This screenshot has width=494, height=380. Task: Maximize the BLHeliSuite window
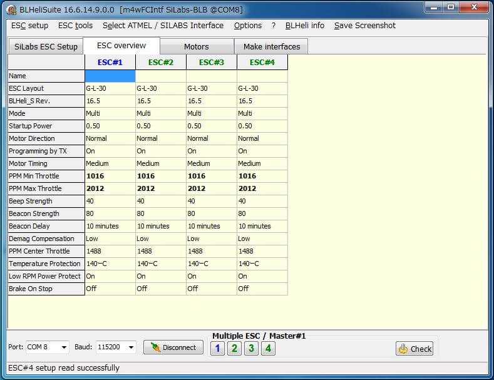451,7
